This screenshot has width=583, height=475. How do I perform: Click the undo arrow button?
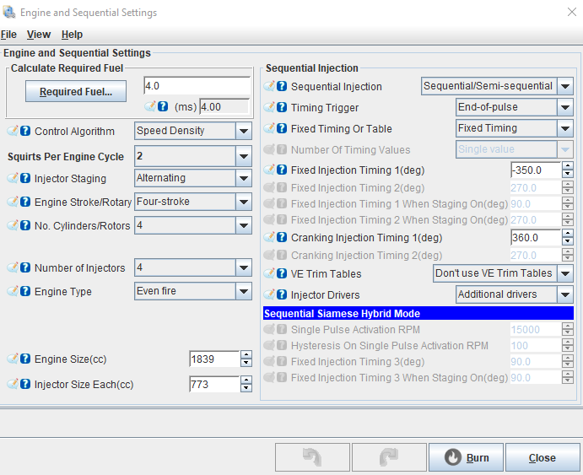[x=312, y=457]
